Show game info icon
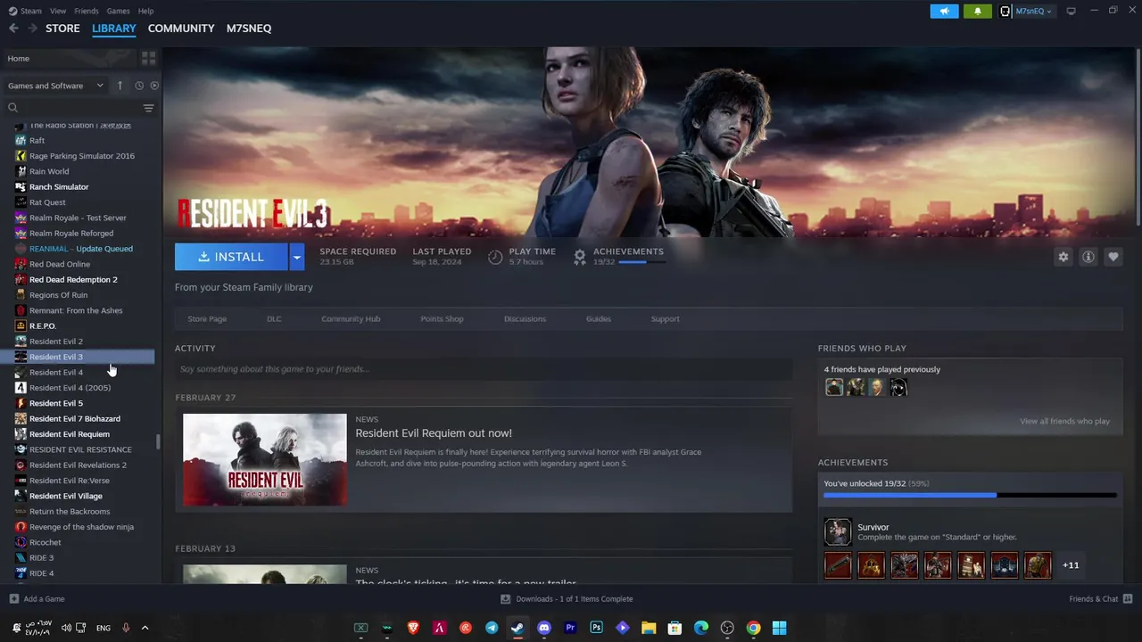 [x=1088, y=257]
